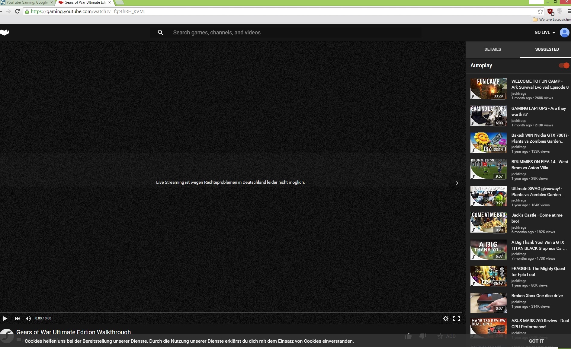Open FRAGGED: The Mighty Quest title
This screenshot has height=349, width=571.
coord(538,271)
